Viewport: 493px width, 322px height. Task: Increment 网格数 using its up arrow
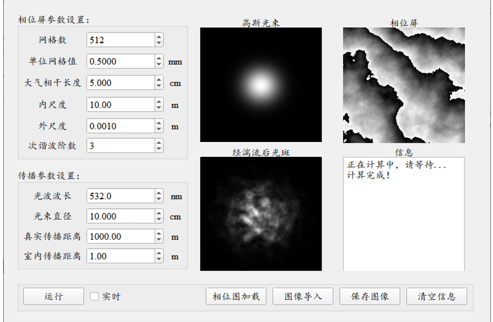(x=159, y=36)
